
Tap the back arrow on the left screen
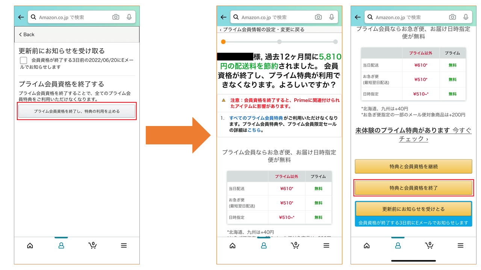click(21, 17)
